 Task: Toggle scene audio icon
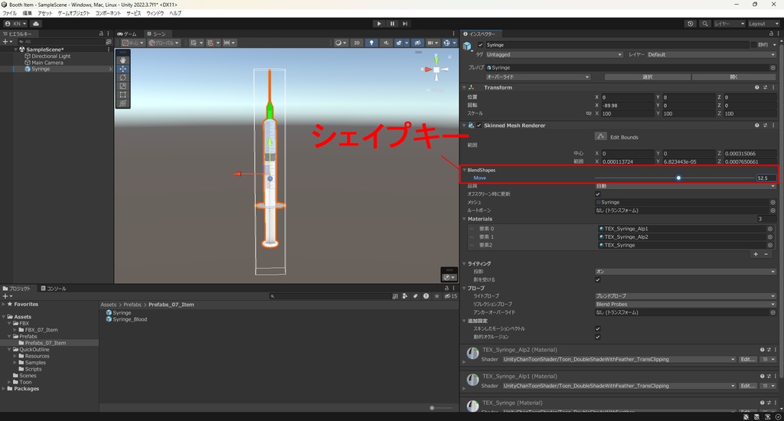click(x=386, y=43)
